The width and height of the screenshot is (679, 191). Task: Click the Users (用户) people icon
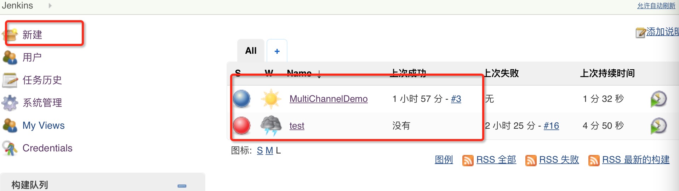(x=10, y=57)
